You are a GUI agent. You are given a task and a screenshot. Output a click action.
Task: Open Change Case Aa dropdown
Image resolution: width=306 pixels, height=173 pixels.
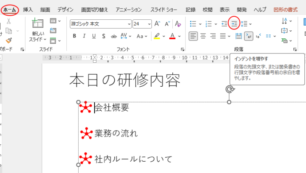pyautogui.click(x=142, y=36)
